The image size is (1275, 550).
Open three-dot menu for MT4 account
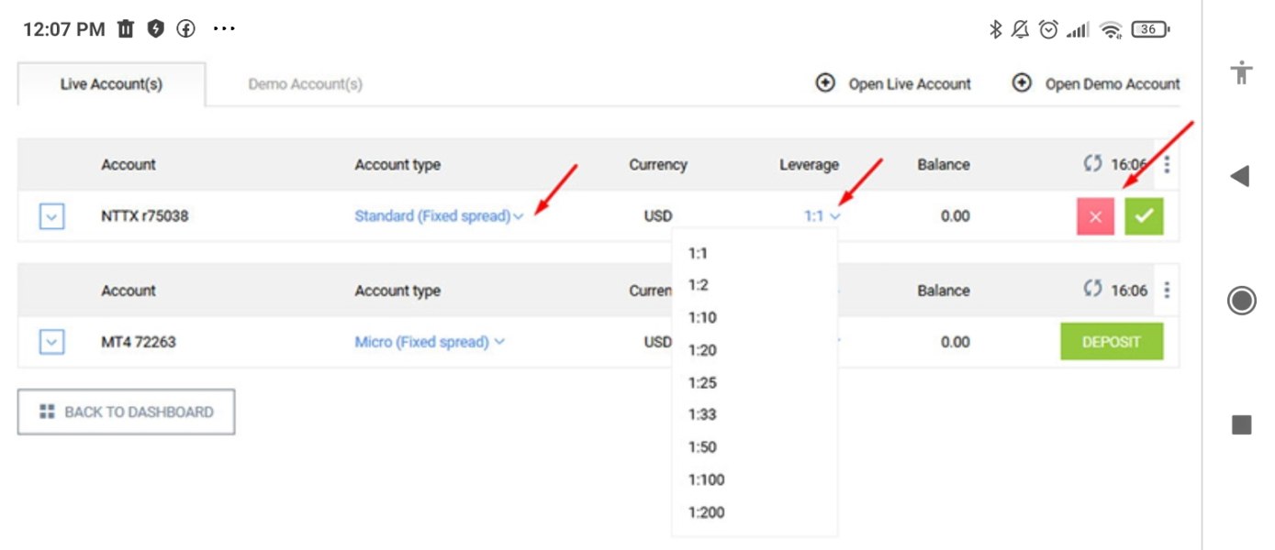[x=1167, y=291]
